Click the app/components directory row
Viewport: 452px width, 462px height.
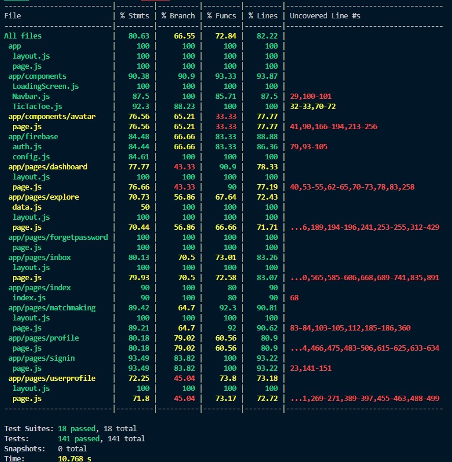click(x=37, y=76)
